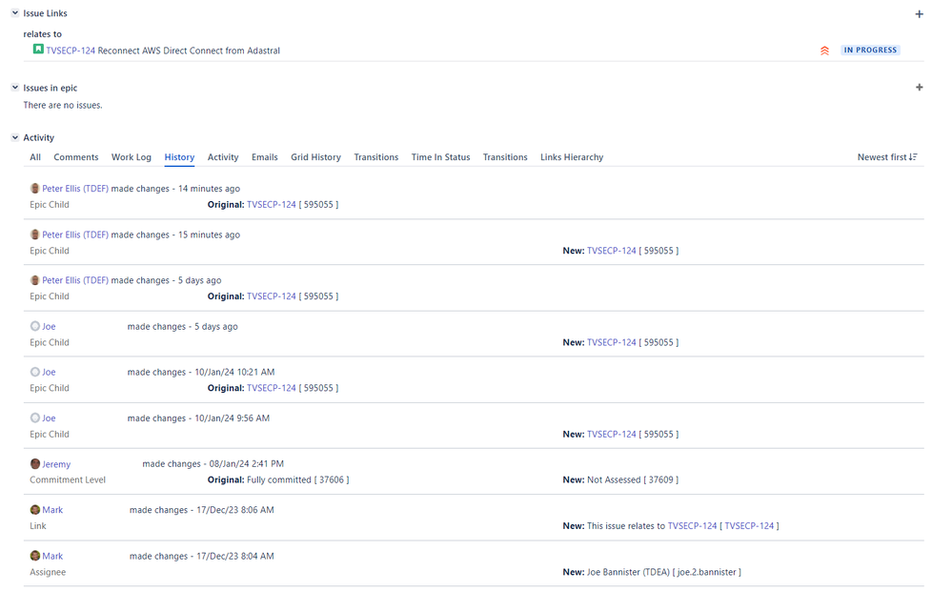
Task: Click Jeremy's avatar icon
Action: pos(35,464)
